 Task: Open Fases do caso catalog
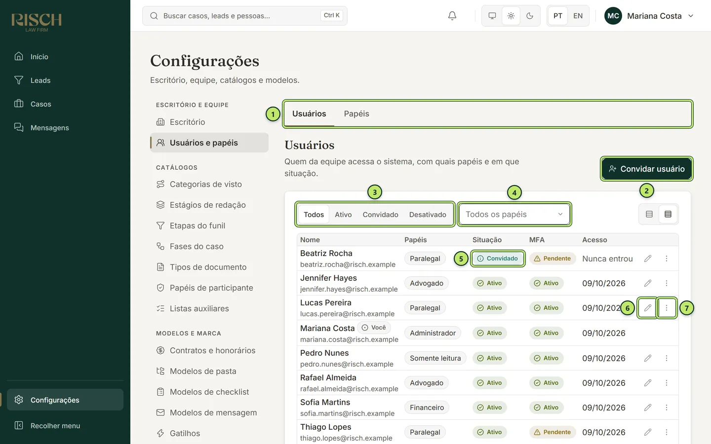pos(209,246)
